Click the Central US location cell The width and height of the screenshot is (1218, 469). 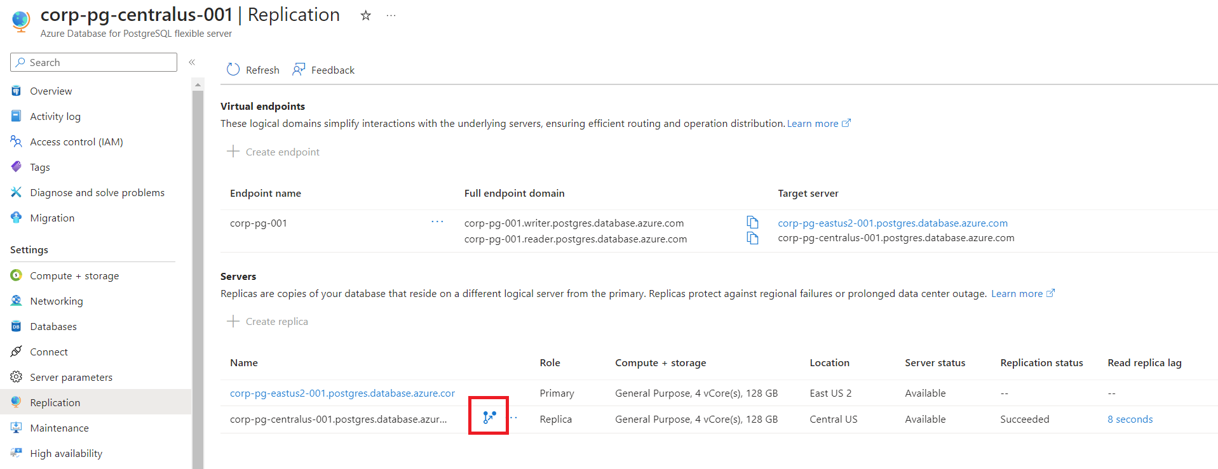click(834, 419)
